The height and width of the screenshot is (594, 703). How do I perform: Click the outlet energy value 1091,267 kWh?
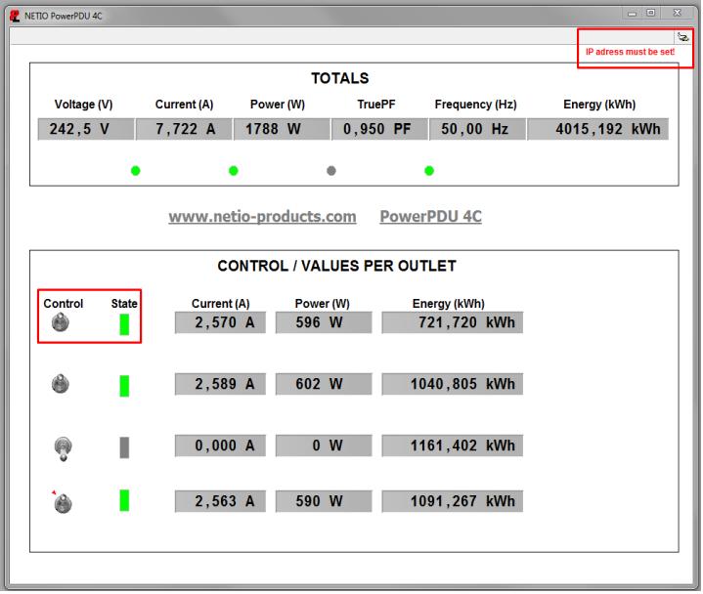(x=453, y=502)
